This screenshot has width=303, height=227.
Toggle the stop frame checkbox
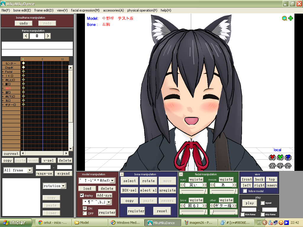click(x=263, y=215)
